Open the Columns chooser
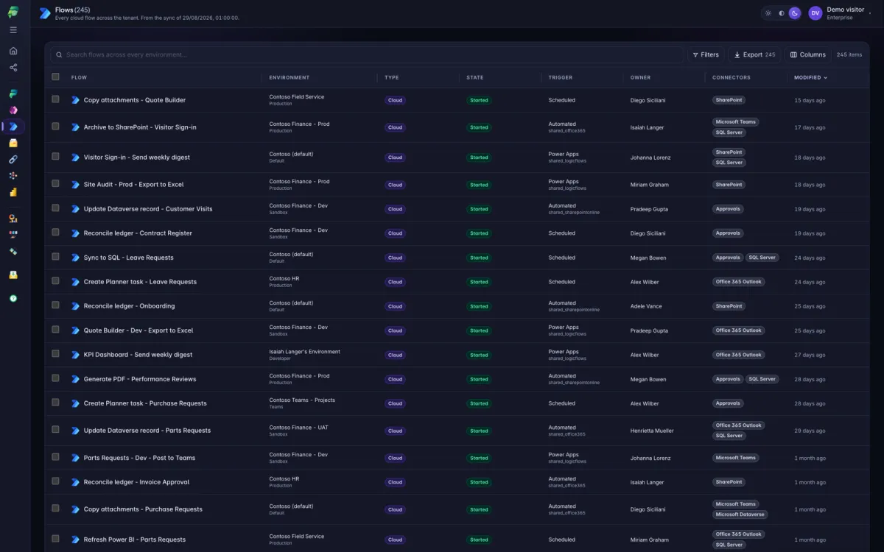This screenshot has width=884, height=552. click(807, 54)
